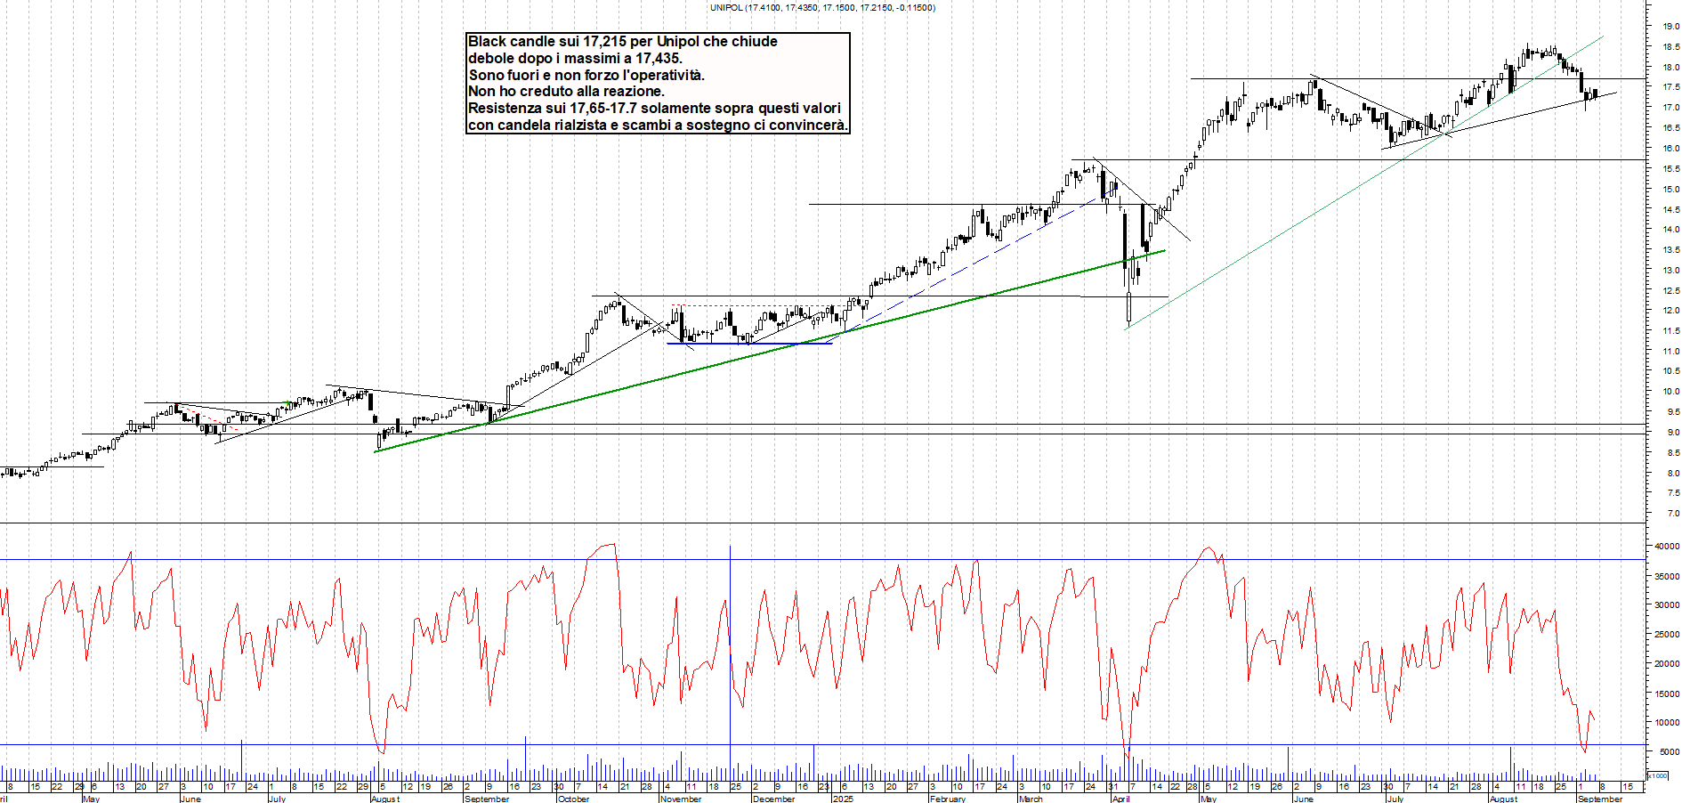Viewport: 1682px width, 803px height.
Task: Click the 12.0 price axis label
Action: click(x=1670, y=311)
